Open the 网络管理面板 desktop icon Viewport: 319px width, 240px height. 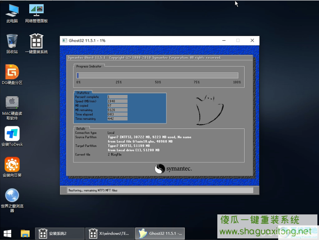click(x=36, y=13)
